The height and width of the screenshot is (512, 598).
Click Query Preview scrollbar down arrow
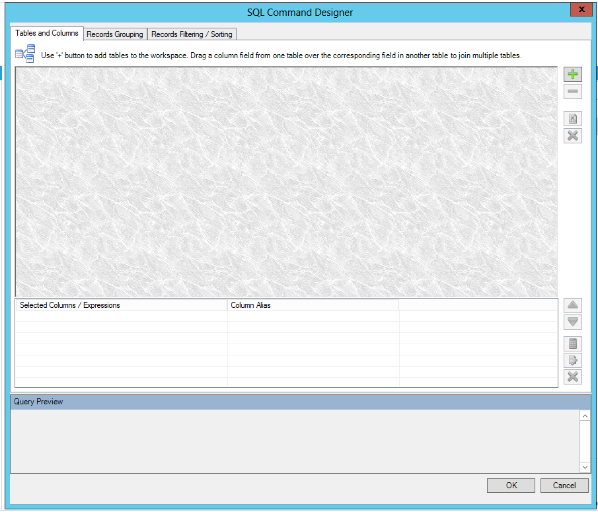tap(585, 467)
